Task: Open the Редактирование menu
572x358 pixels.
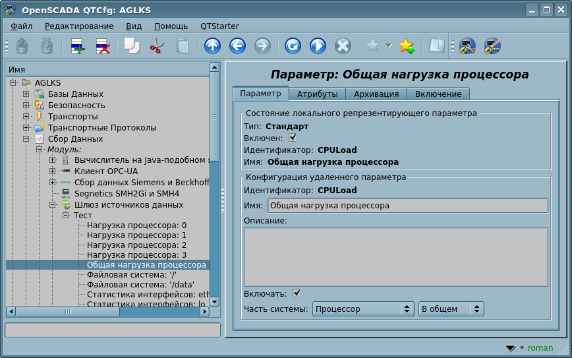Action: click(x=79, y=26)
